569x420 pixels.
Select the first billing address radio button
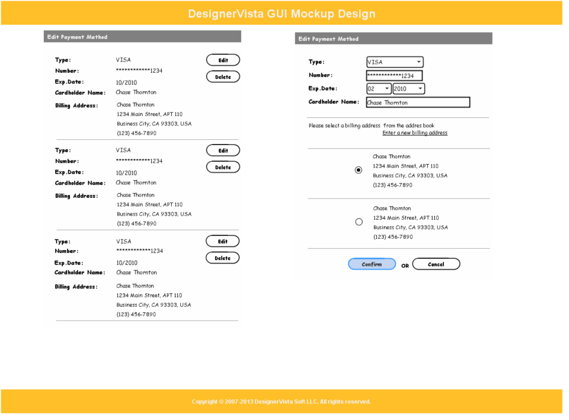(359, 170)
